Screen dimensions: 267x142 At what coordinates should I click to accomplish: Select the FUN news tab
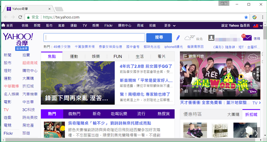pos(118,56)
